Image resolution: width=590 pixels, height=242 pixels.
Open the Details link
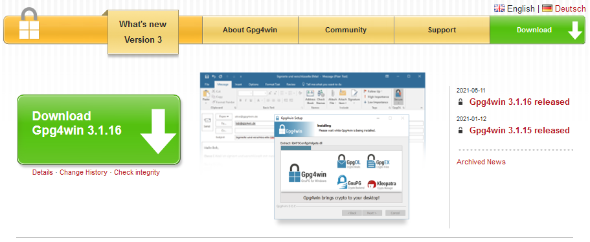[x=43, y=173]
